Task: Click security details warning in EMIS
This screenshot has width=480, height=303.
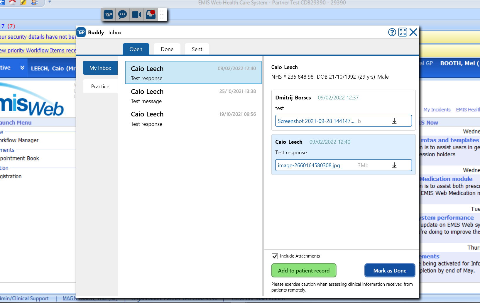Action: click(38, 37)
